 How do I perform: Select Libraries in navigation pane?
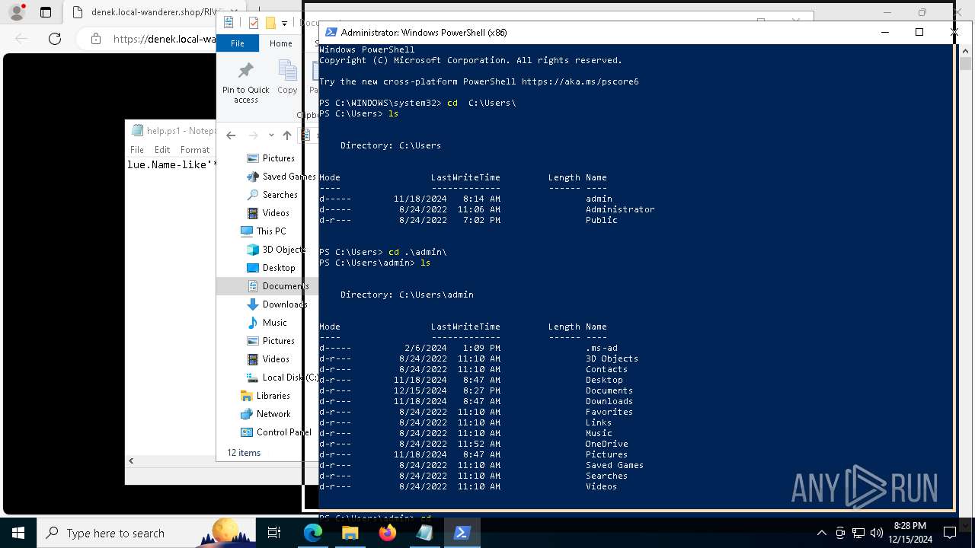point(265,396)
